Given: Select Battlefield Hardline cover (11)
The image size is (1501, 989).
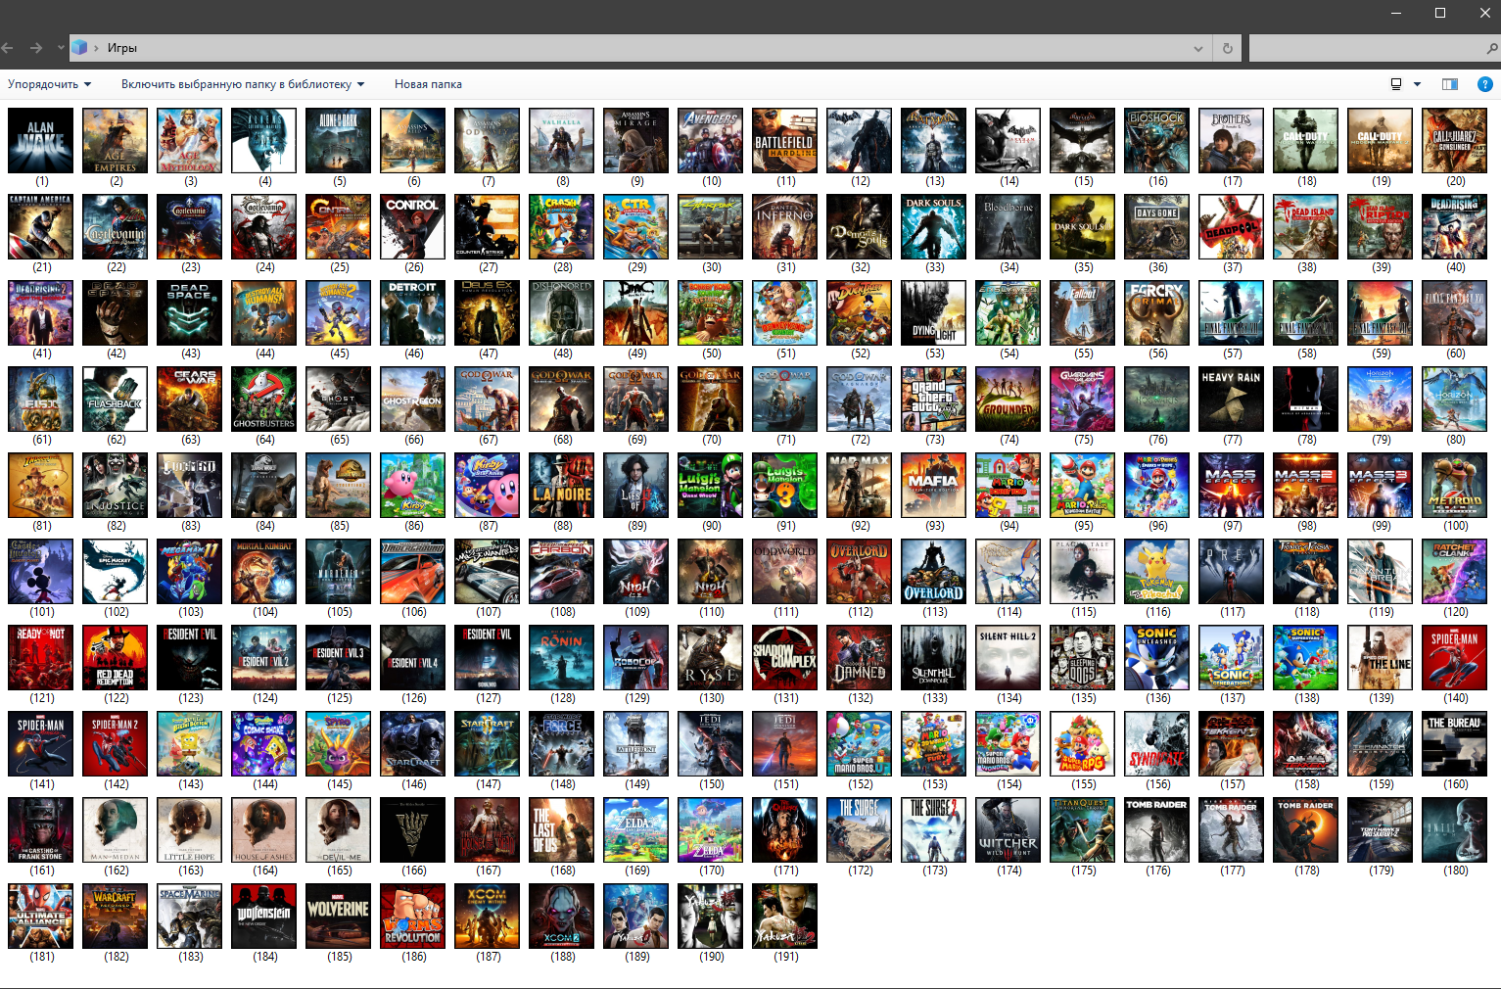Looking at the screenshot, I should click(x=785, y=141).
